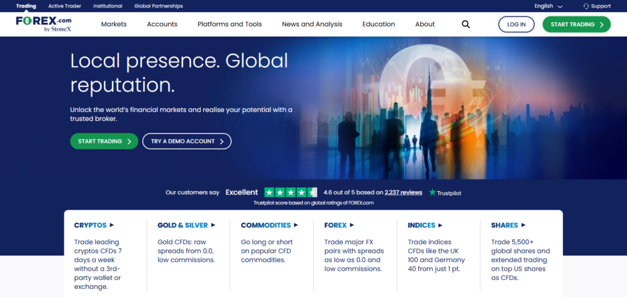Click the arrow beside the FOREX heading
Screen dimensions: 627x297
pyautogui.click(x=352, y=225)
